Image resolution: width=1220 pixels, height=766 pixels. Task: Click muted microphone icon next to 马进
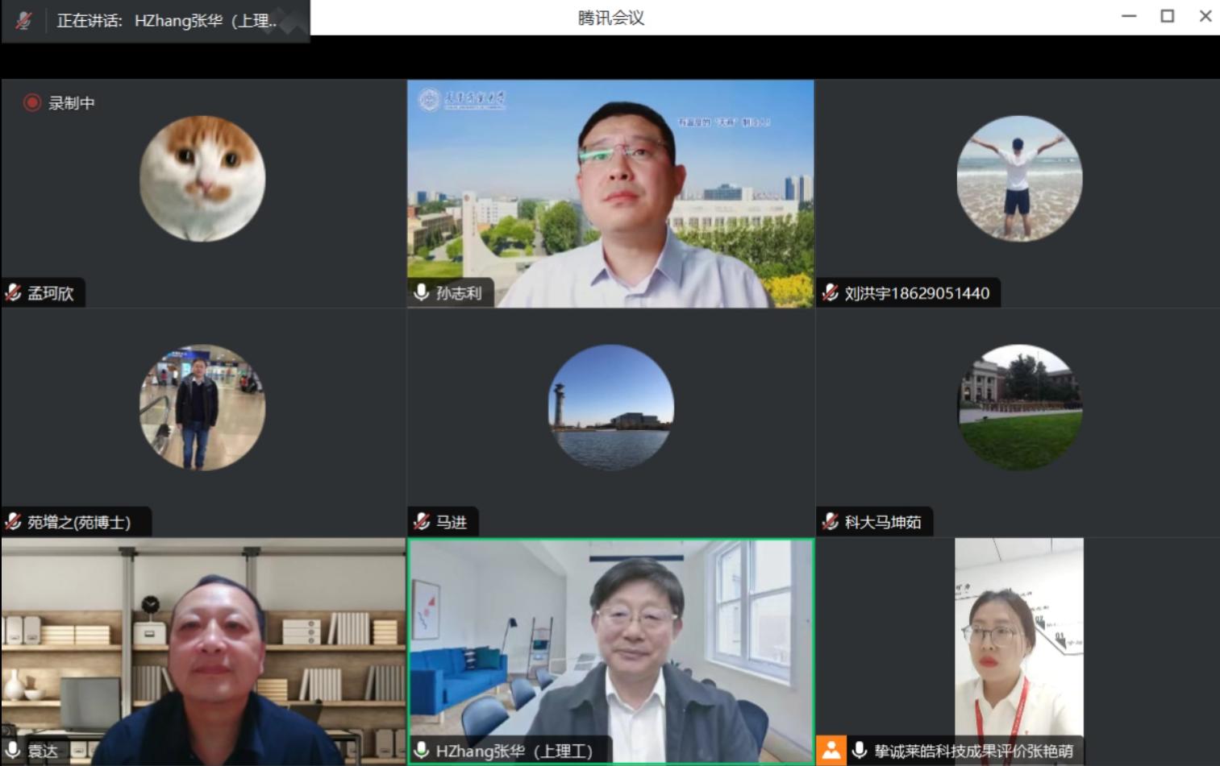(x=422, y=522)
